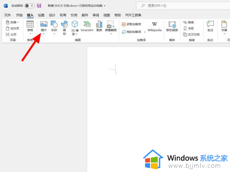This screenshot has width=230, height=172.
Task: Click the 3D Models cube icon
Action: [75, 24]
